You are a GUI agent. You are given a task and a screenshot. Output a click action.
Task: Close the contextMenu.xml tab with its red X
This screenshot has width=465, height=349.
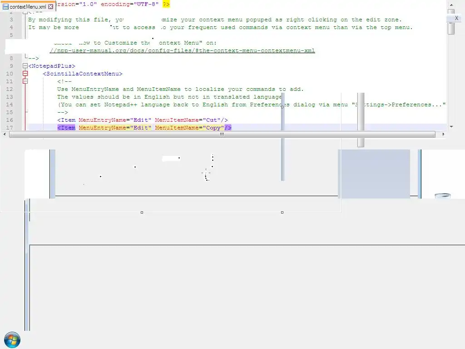51,6
